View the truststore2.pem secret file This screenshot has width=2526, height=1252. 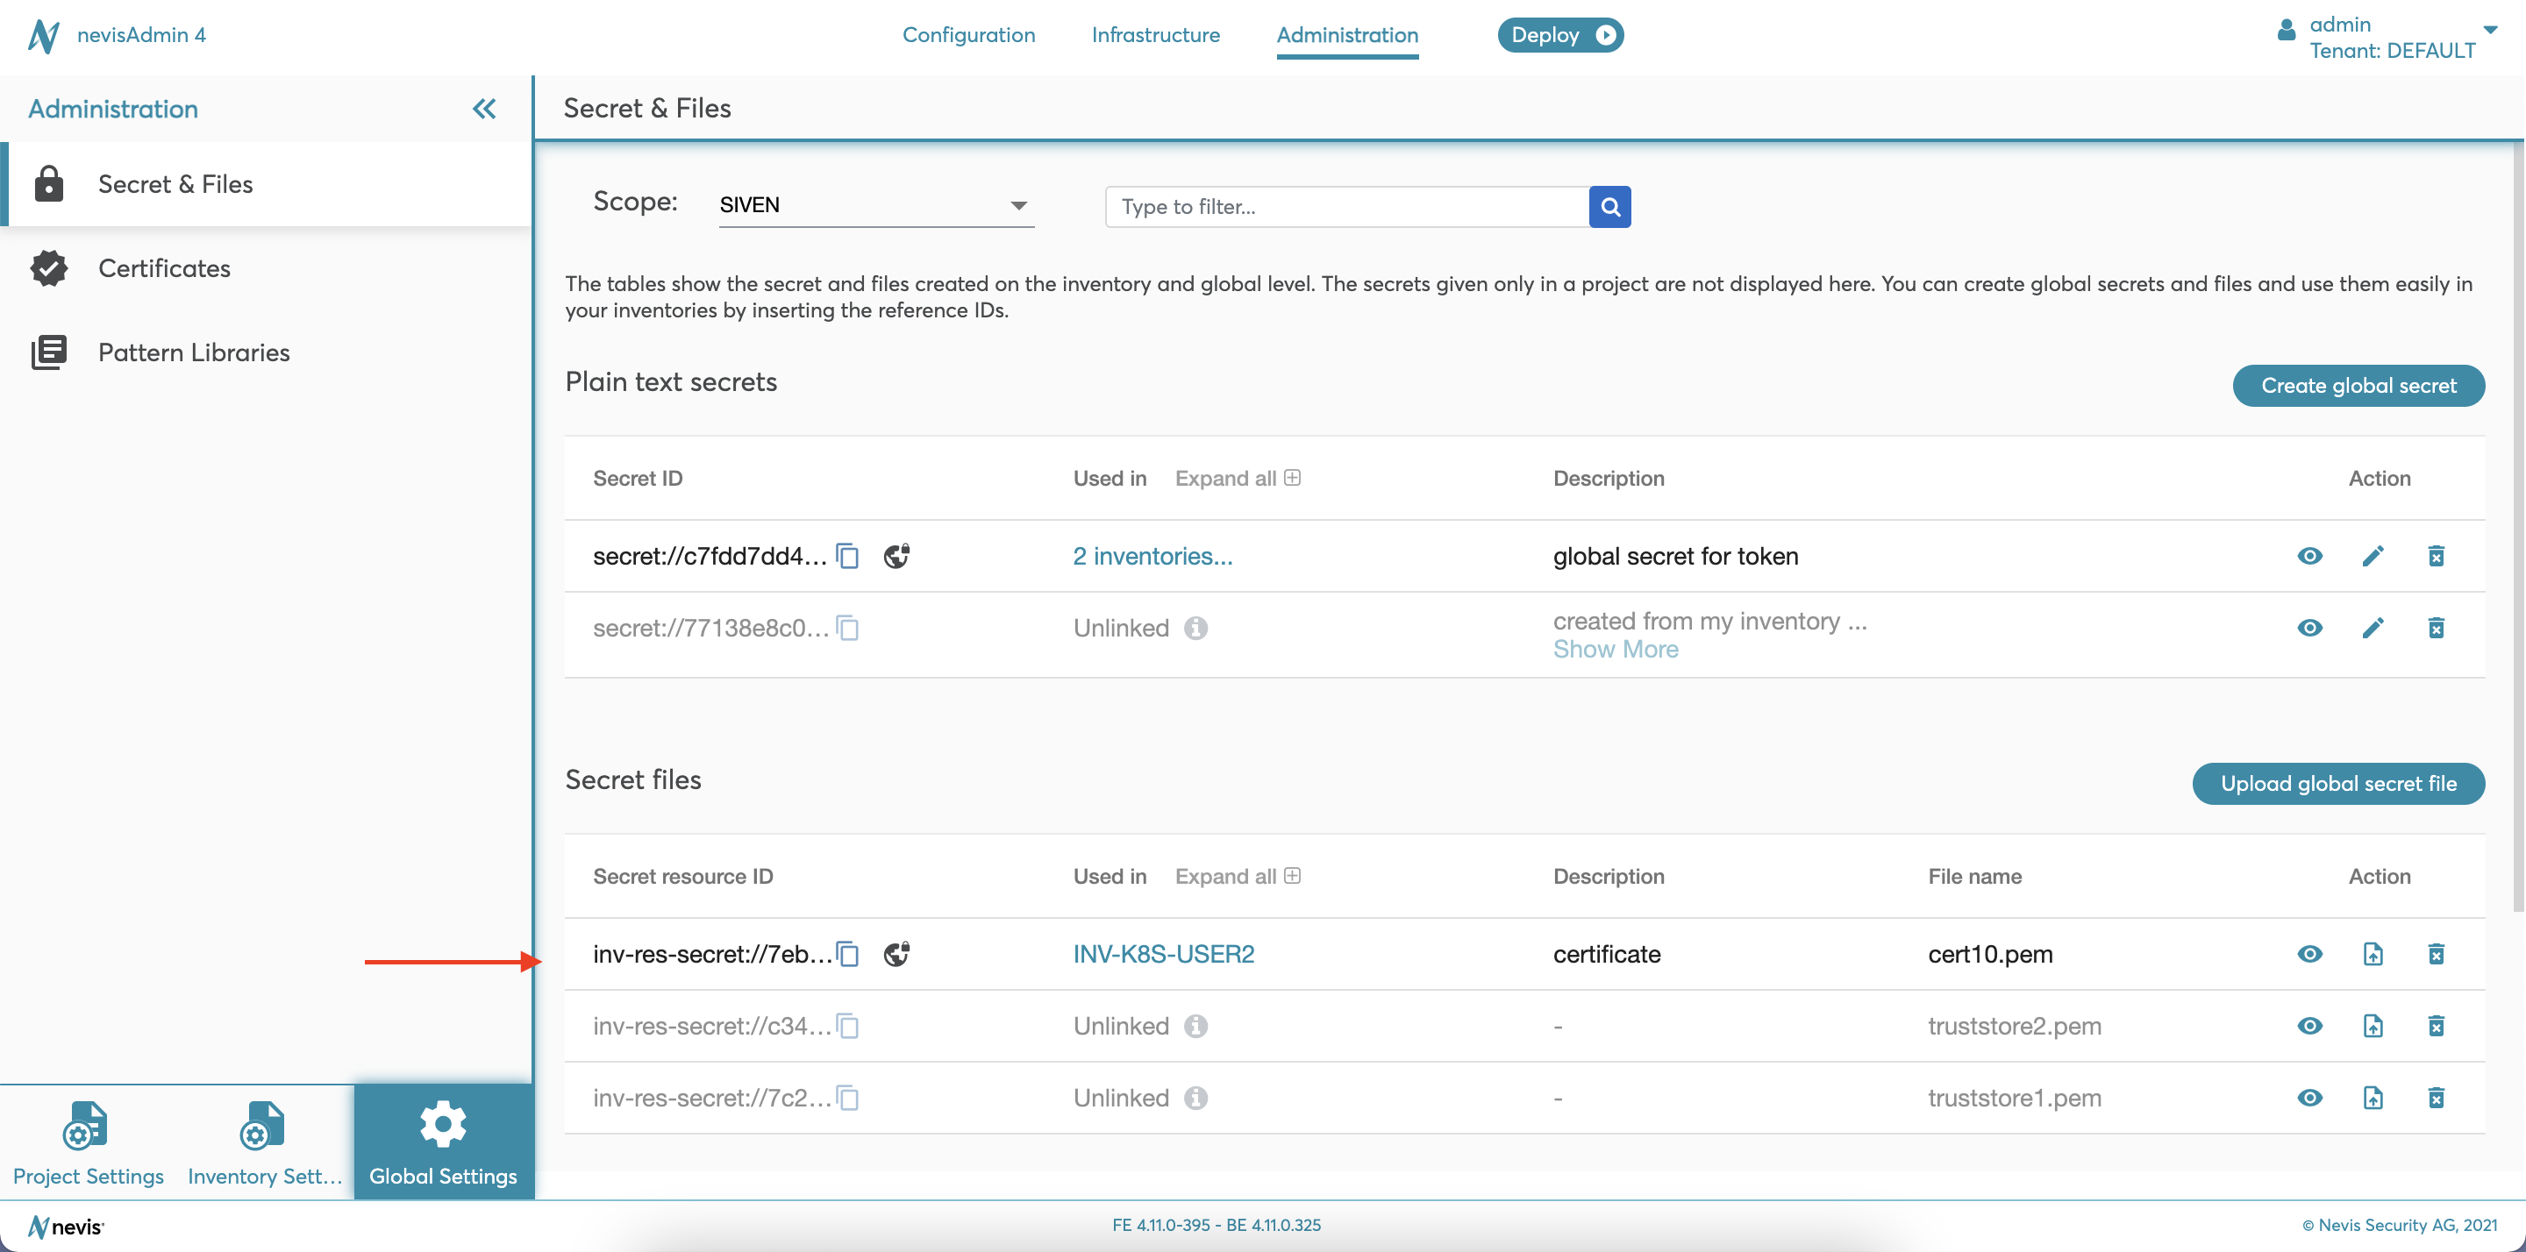coord(2309,1026)
